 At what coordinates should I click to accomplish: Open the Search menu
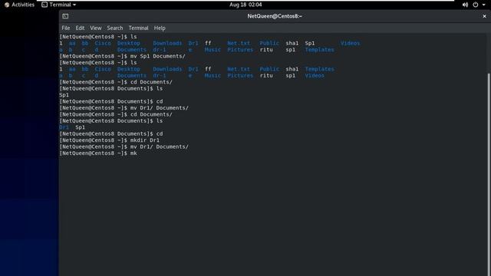pos(115,28)
